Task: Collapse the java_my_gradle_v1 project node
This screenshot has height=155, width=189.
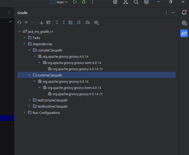Action: tap(19, 31)
